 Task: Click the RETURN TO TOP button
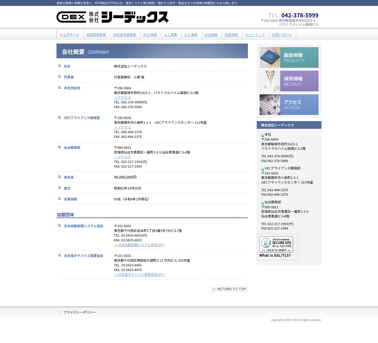click(229, 289)
